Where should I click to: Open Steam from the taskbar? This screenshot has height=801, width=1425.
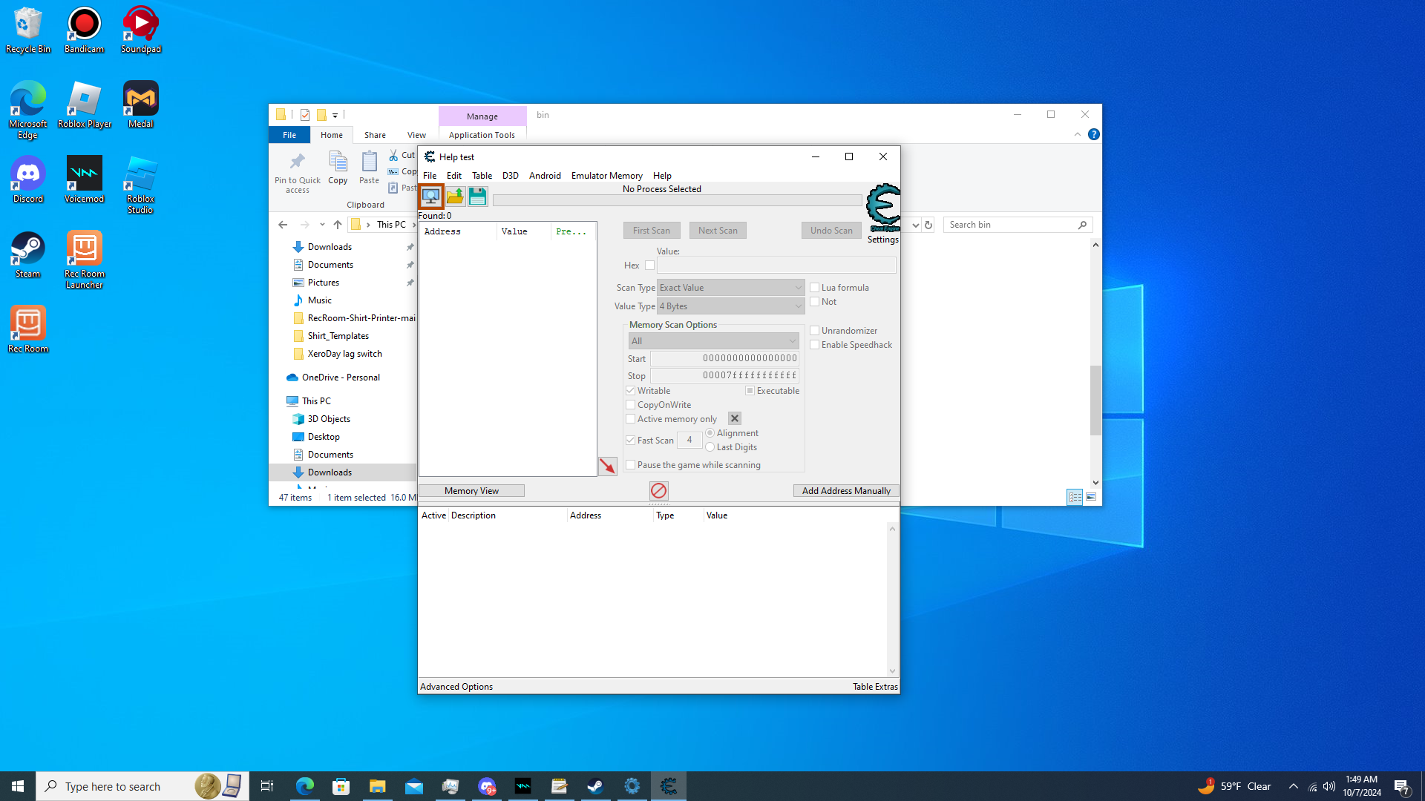tap(595, 786)
